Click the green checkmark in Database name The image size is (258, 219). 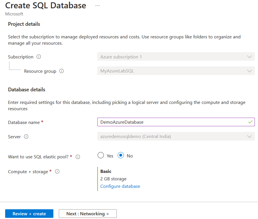pyautogui.click(x=250, y=122)
